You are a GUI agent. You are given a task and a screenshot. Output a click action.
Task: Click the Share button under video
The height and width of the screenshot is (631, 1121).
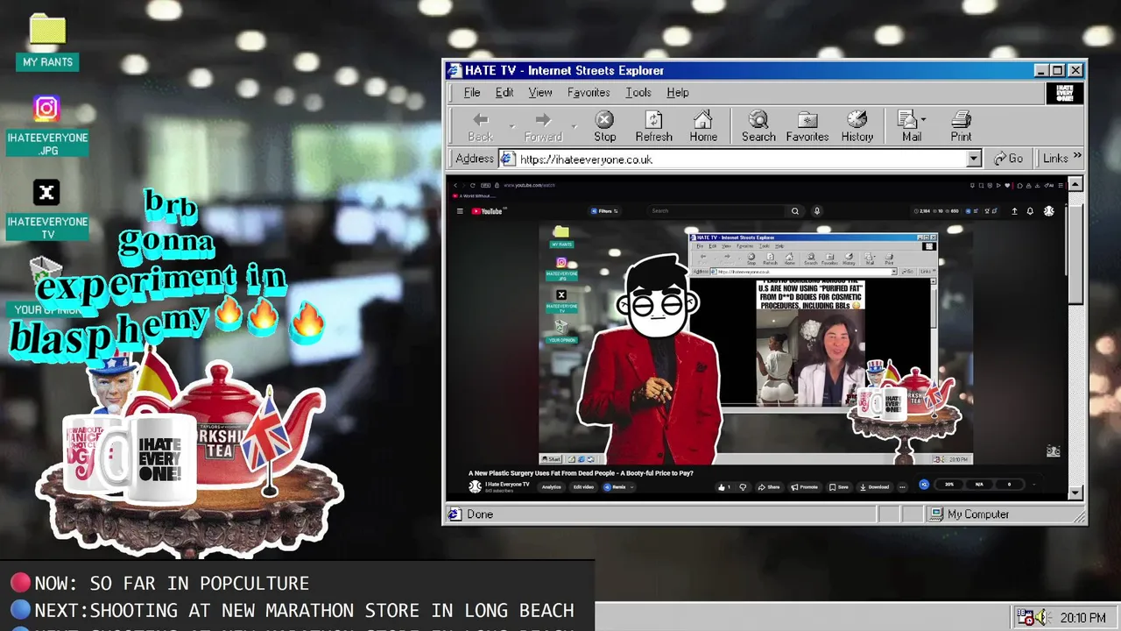(x=768, y=487)
